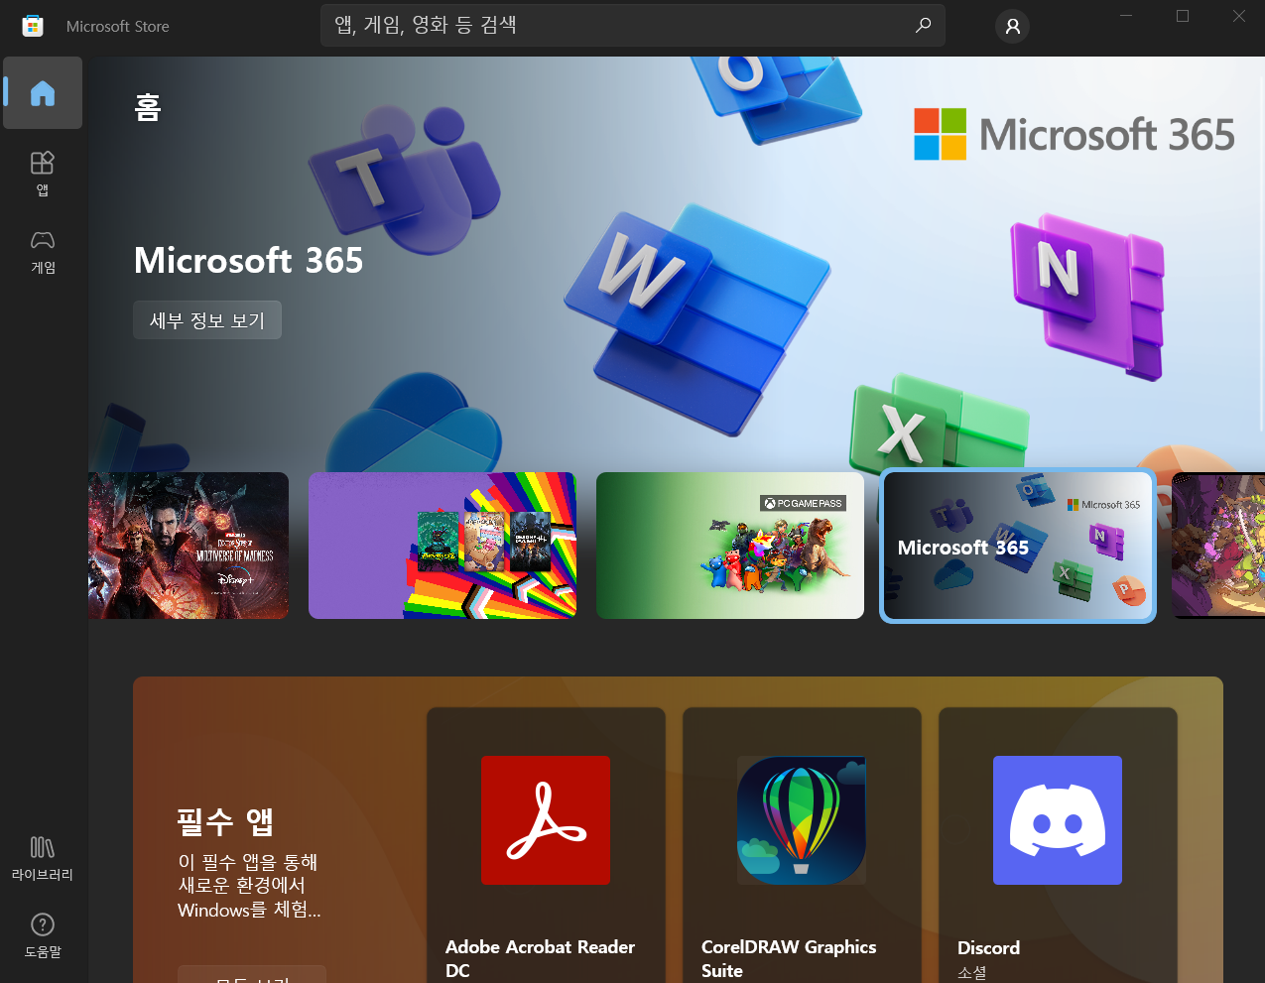Click the Adobe Acrobat Reader DC title
Screen dimensions: 1265x983
tap(540, 958)
